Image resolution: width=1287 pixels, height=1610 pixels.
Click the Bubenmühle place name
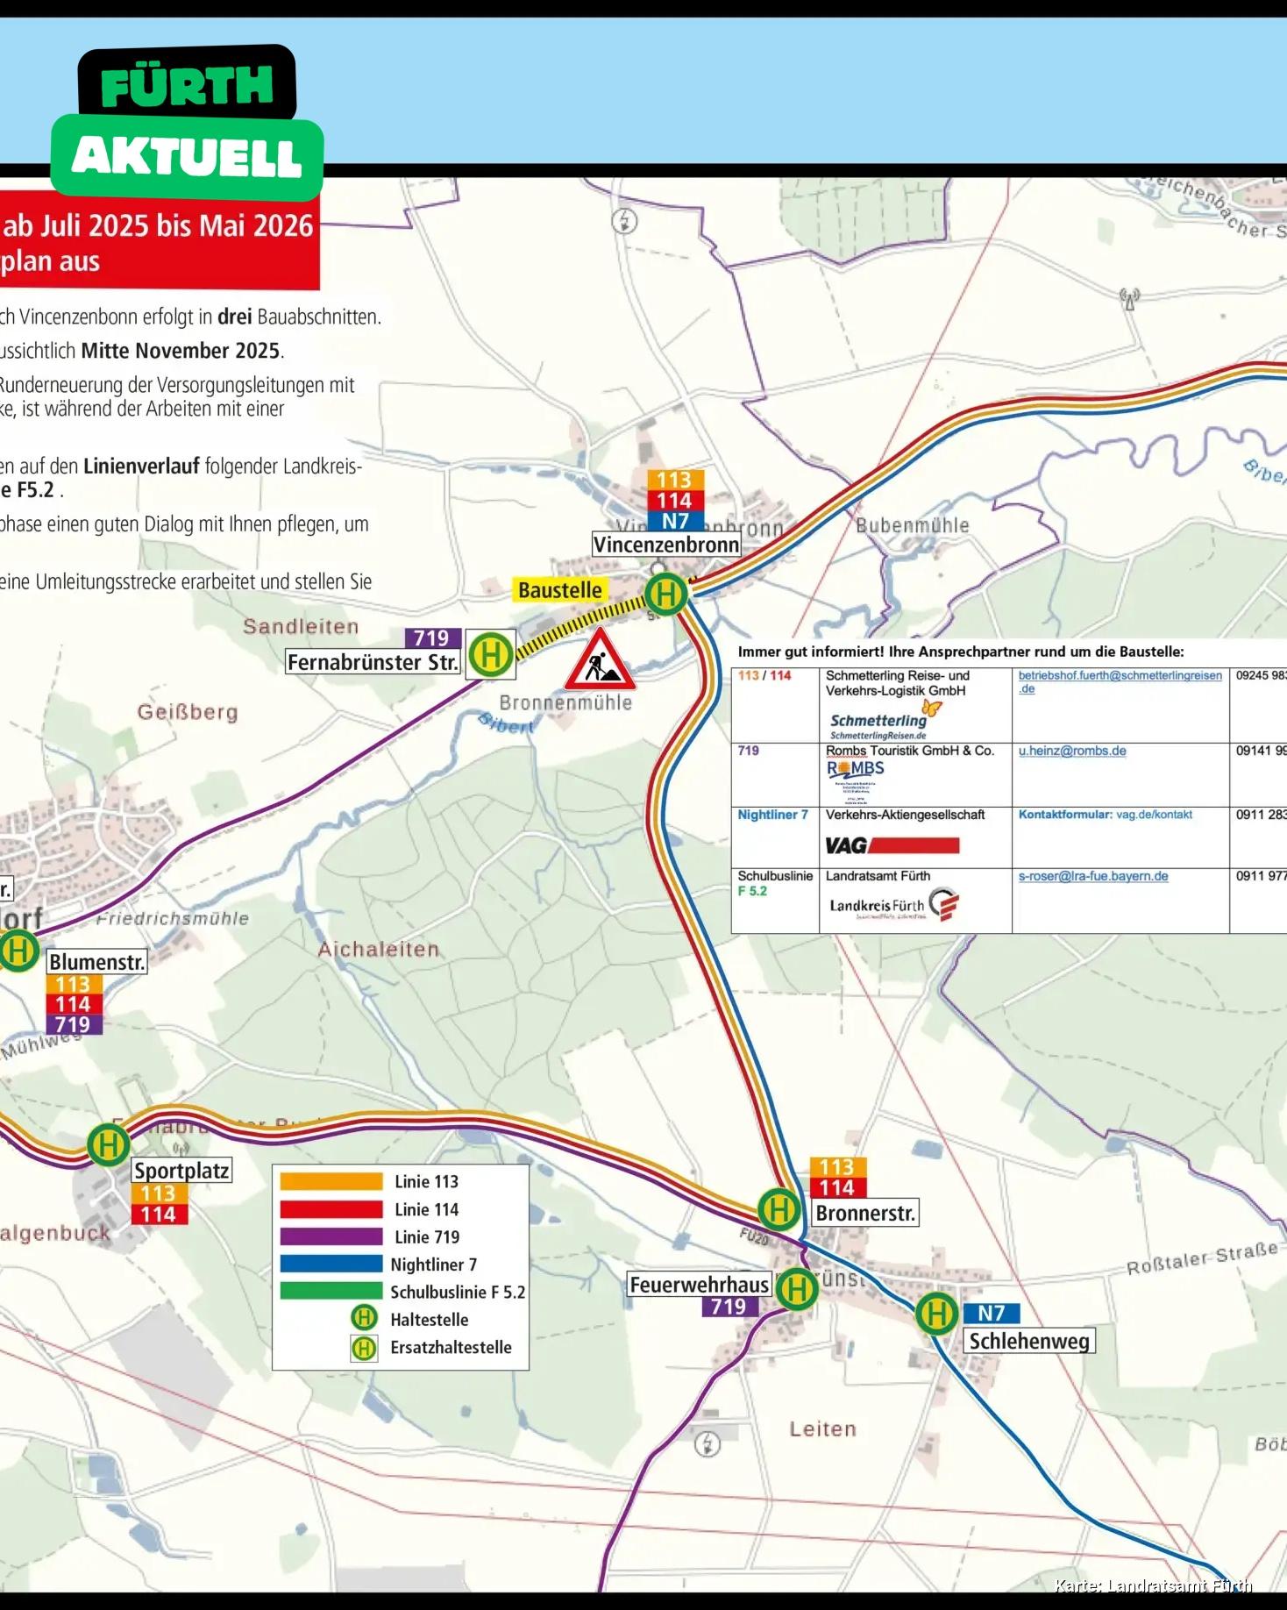coord(913,525)
